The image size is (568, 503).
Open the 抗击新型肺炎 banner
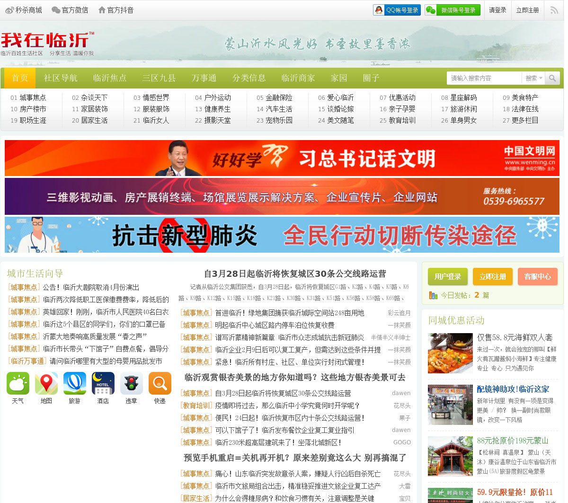pyautogui.click(x=282, y=235)
